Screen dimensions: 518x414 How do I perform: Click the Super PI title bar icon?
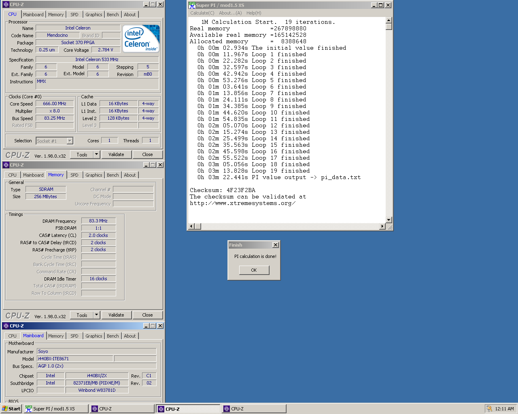(192, 5)
